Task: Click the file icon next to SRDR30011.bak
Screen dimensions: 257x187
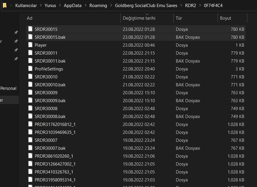Action: pos(30,61)
